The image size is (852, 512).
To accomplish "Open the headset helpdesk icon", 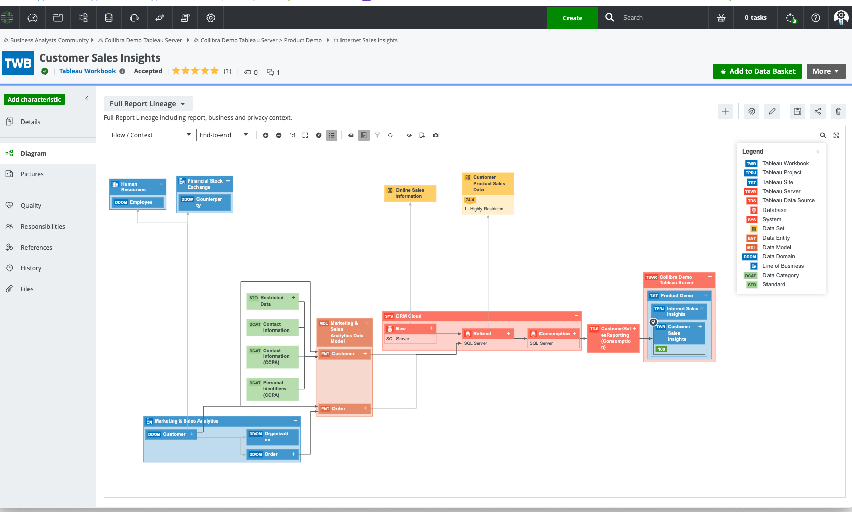I will (x=134, y=18).
